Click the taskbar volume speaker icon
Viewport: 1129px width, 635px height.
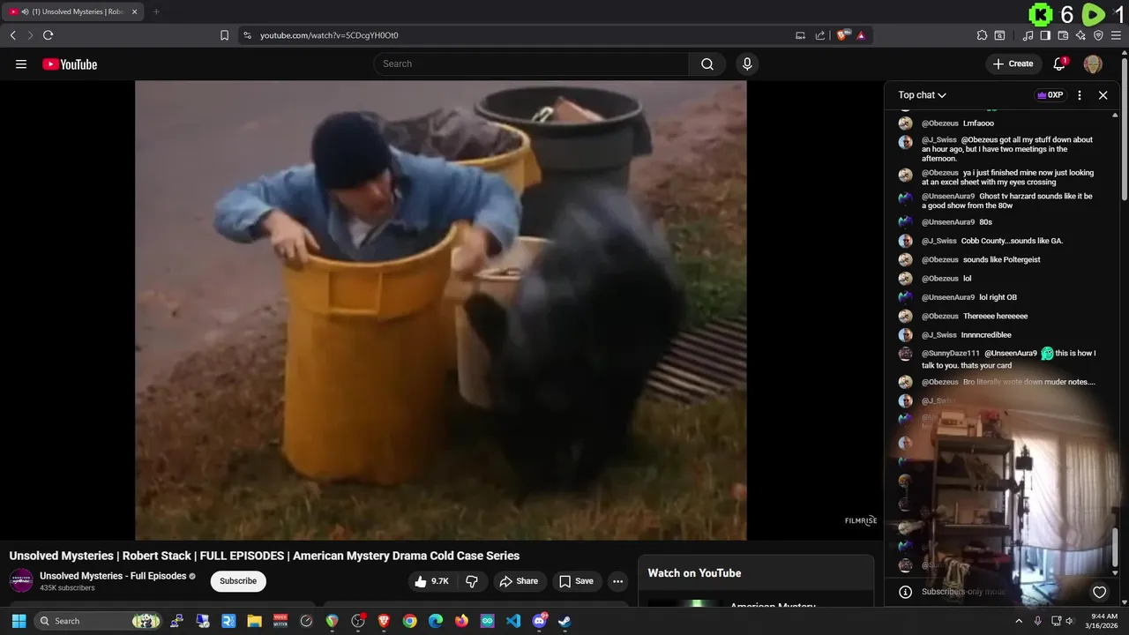[x=1069, y=621]
